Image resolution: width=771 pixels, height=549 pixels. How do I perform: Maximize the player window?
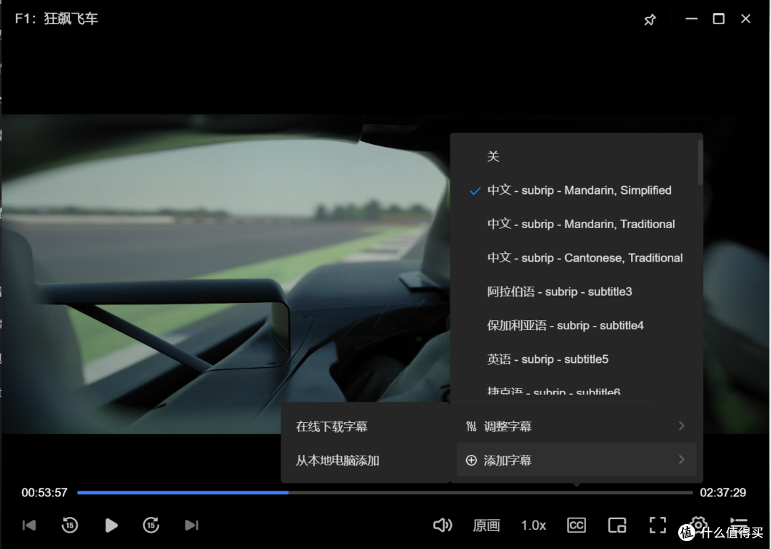pos(718,19)
